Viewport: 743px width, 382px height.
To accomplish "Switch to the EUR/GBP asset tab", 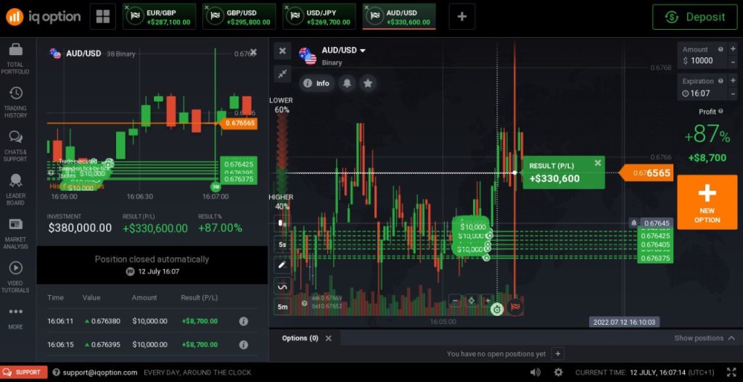I will (159, 17).
